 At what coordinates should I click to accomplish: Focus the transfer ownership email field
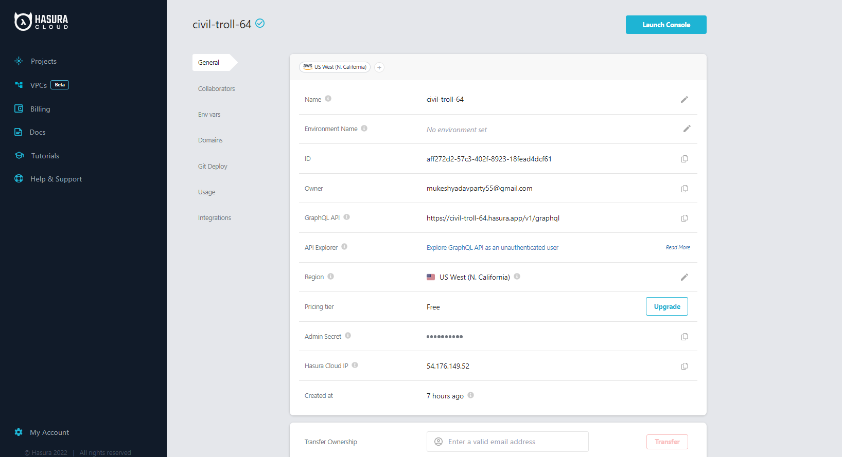[507, 442]
